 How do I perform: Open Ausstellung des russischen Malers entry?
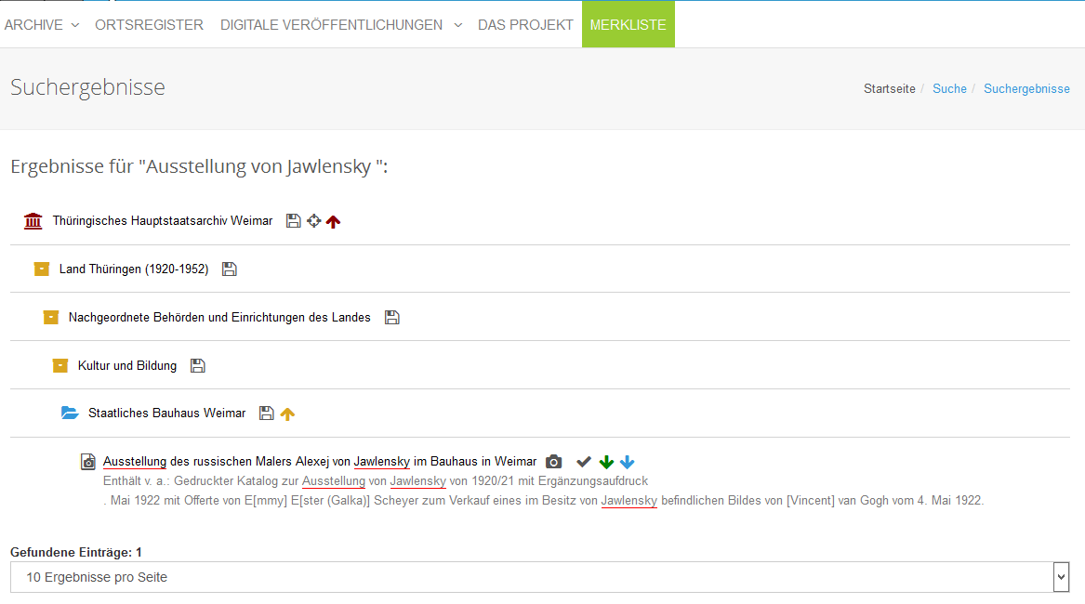pyautogui.click(x=319, y=462)
